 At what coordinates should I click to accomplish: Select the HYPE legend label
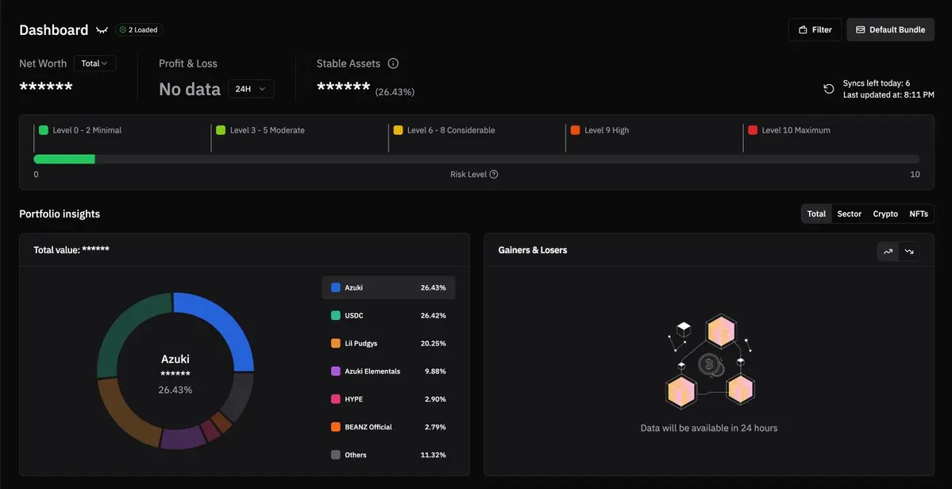(x=353, y=399)
